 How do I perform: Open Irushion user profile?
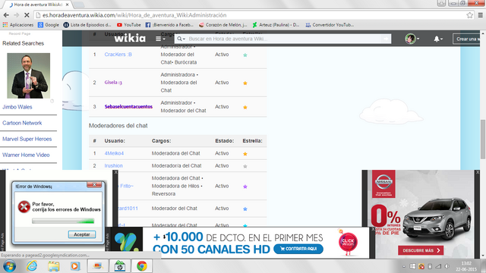pyautogui.click(x=113, y=165)
